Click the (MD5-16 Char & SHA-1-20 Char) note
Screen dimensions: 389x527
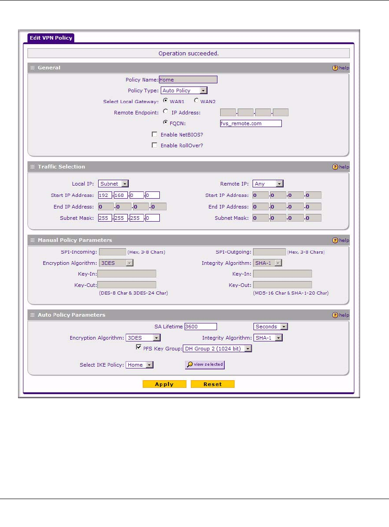click(291, 293)
